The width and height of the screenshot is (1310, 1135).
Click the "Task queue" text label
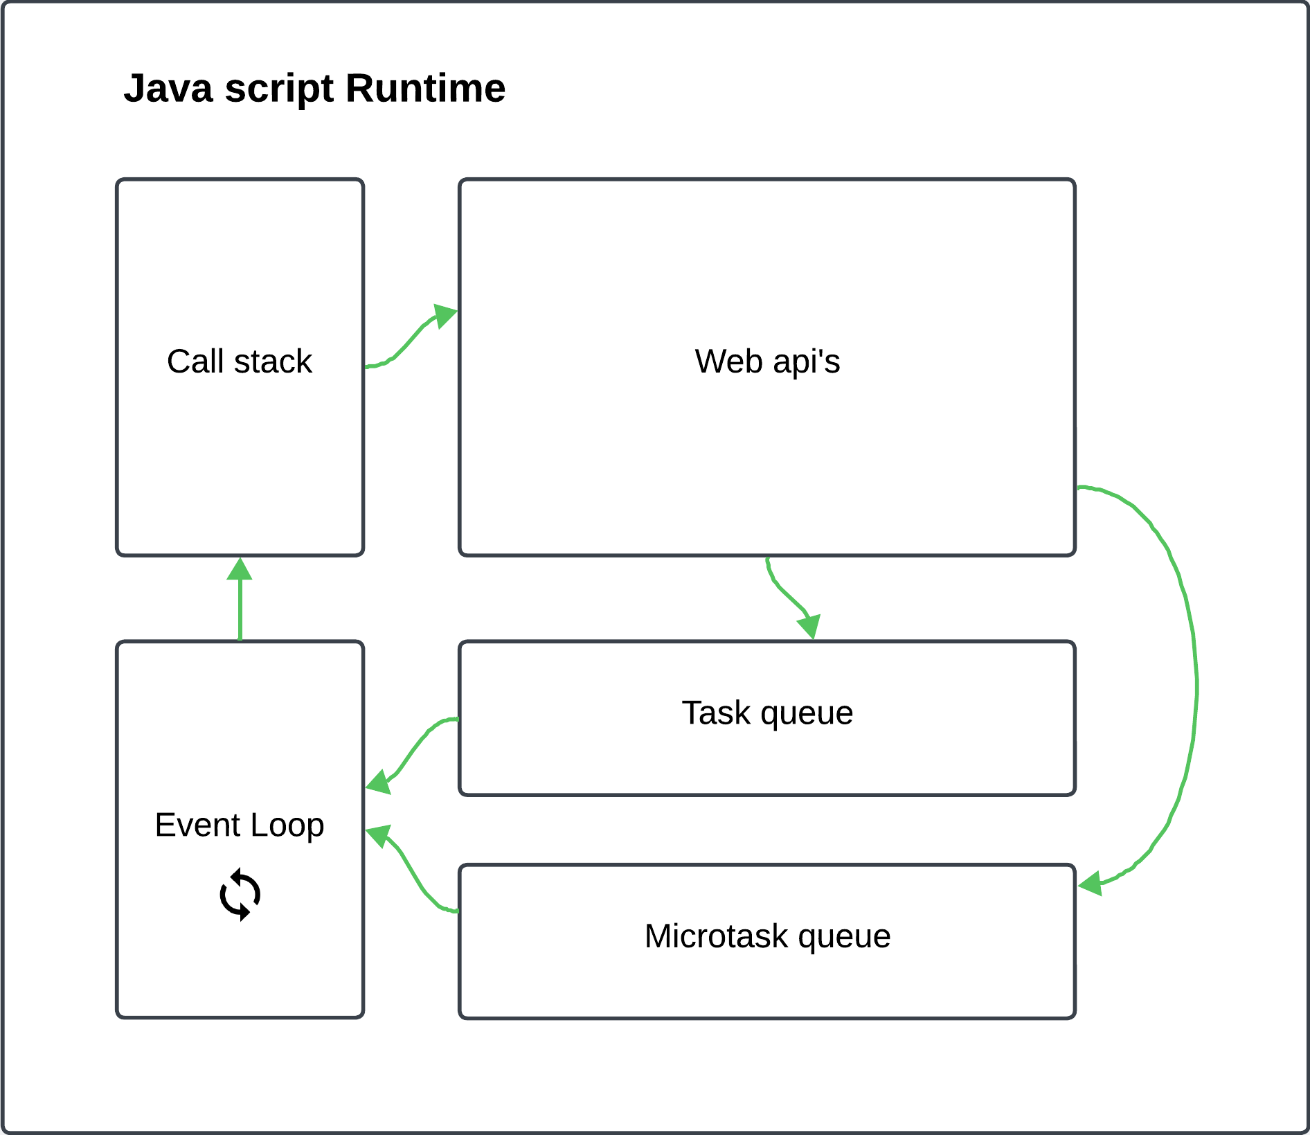(767, 713)
